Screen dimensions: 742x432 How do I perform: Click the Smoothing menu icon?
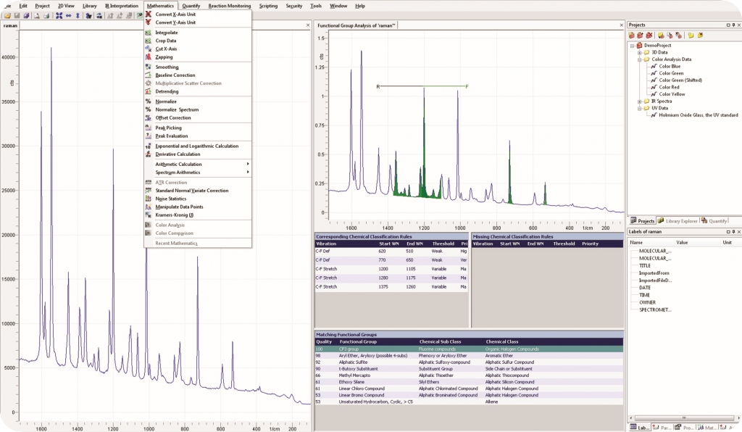148,67
